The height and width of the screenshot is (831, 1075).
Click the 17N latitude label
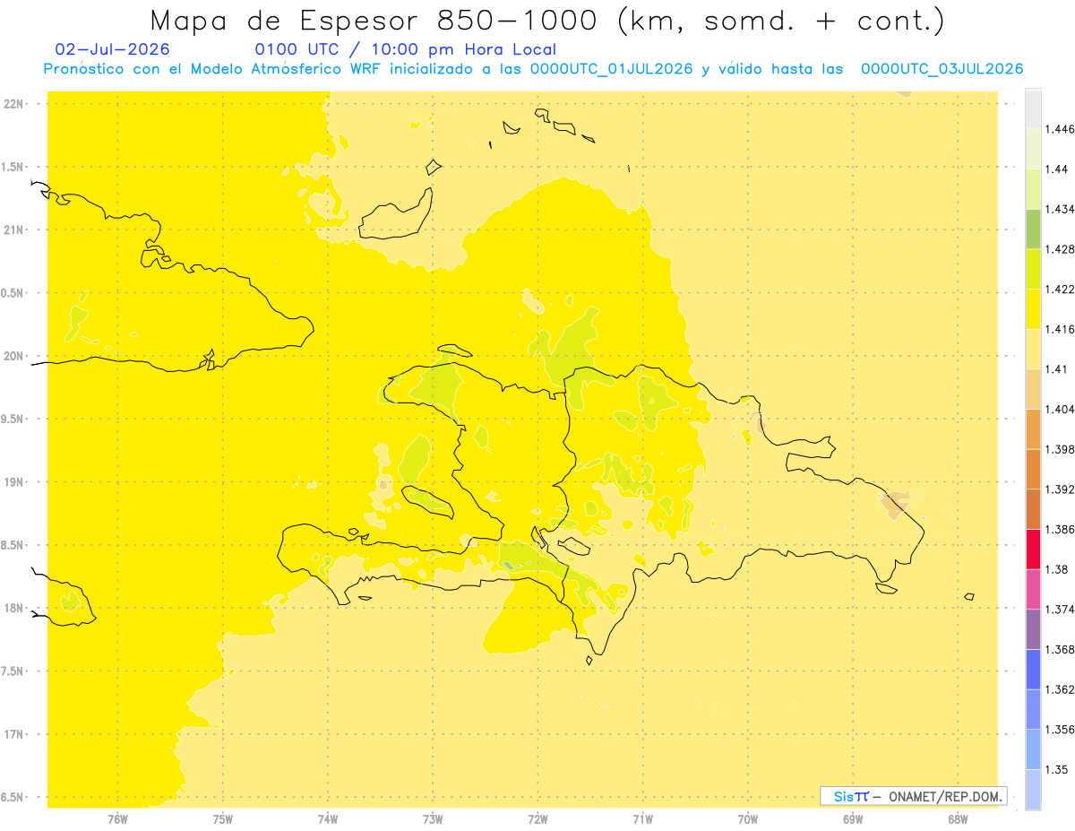pyautogui.click(x=14, y=734)
